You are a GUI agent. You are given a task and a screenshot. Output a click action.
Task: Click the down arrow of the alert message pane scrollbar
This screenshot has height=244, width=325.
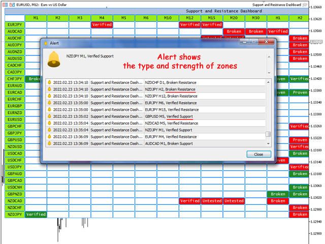tap(269, 73)
